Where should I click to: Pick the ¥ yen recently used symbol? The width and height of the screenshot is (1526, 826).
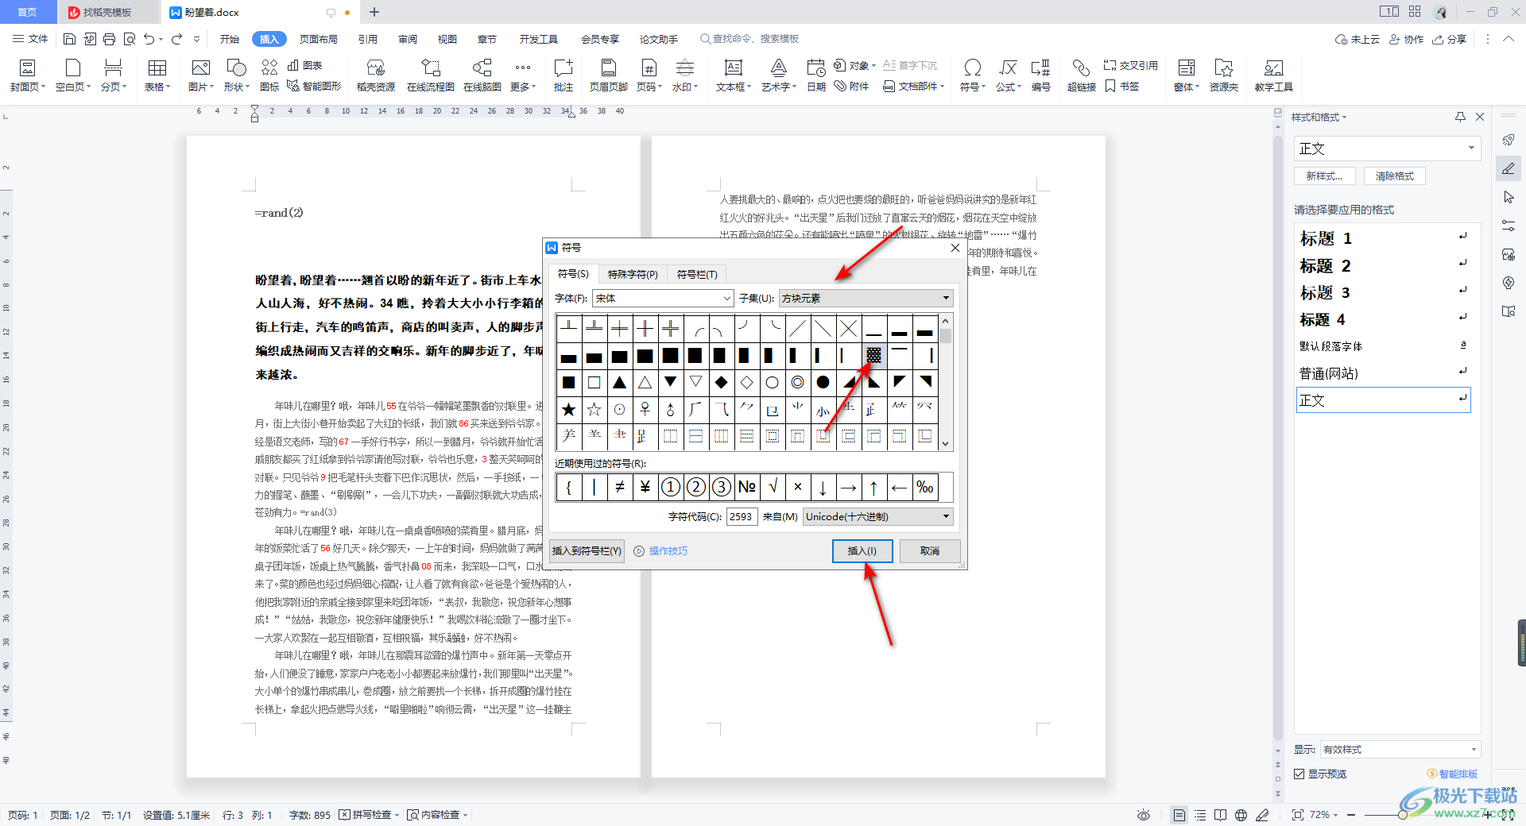point(645,487)
